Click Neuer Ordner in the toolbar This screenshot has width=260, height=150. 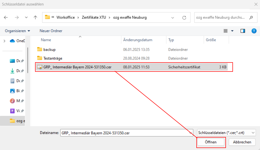[51, 31]
